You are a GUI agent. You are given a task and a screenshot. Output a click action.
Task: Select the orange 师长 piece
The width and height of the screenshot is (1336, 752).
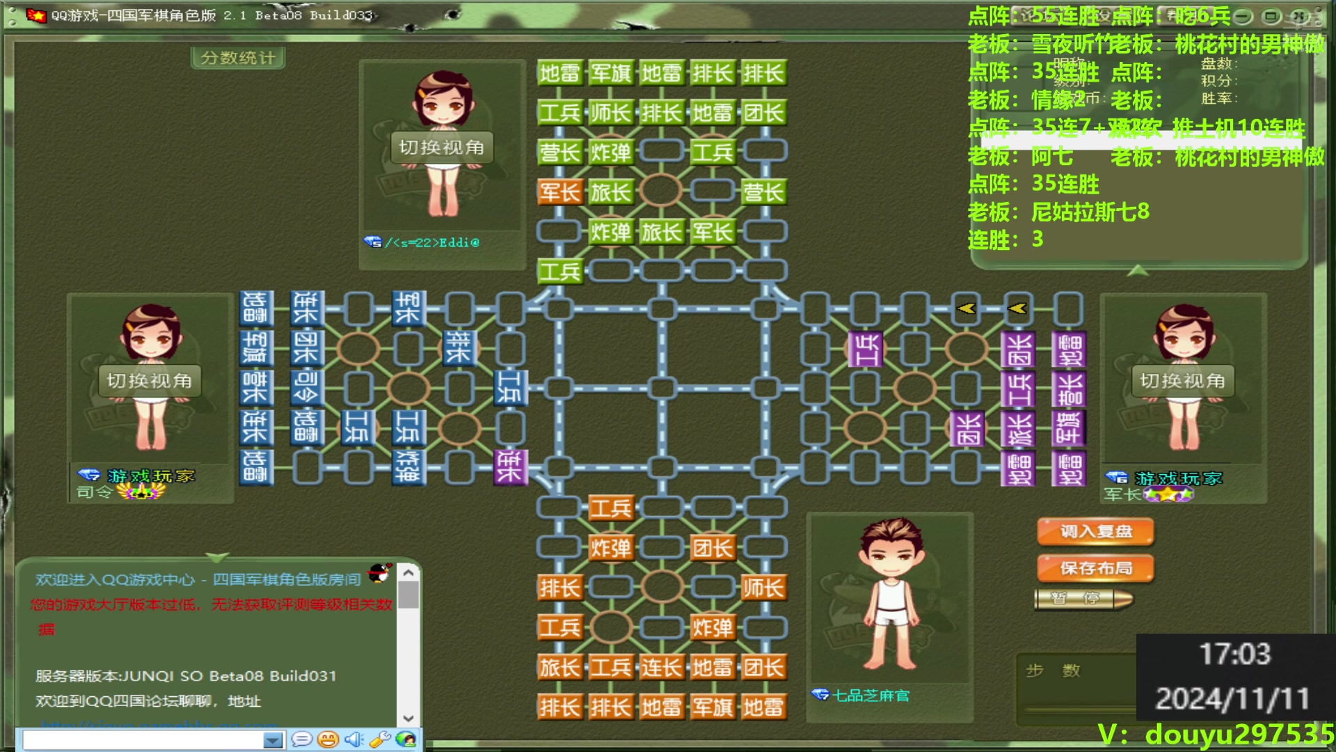pos(763,588)
